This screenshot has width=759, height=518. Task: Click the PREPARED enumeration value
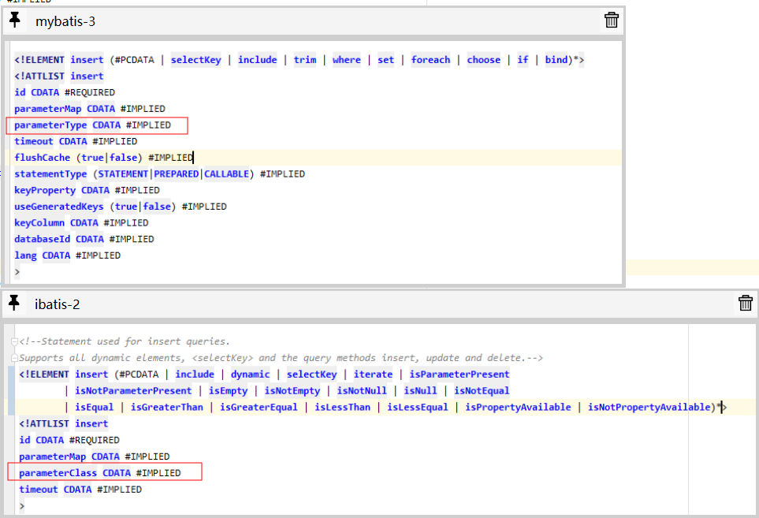coord(177,173)
